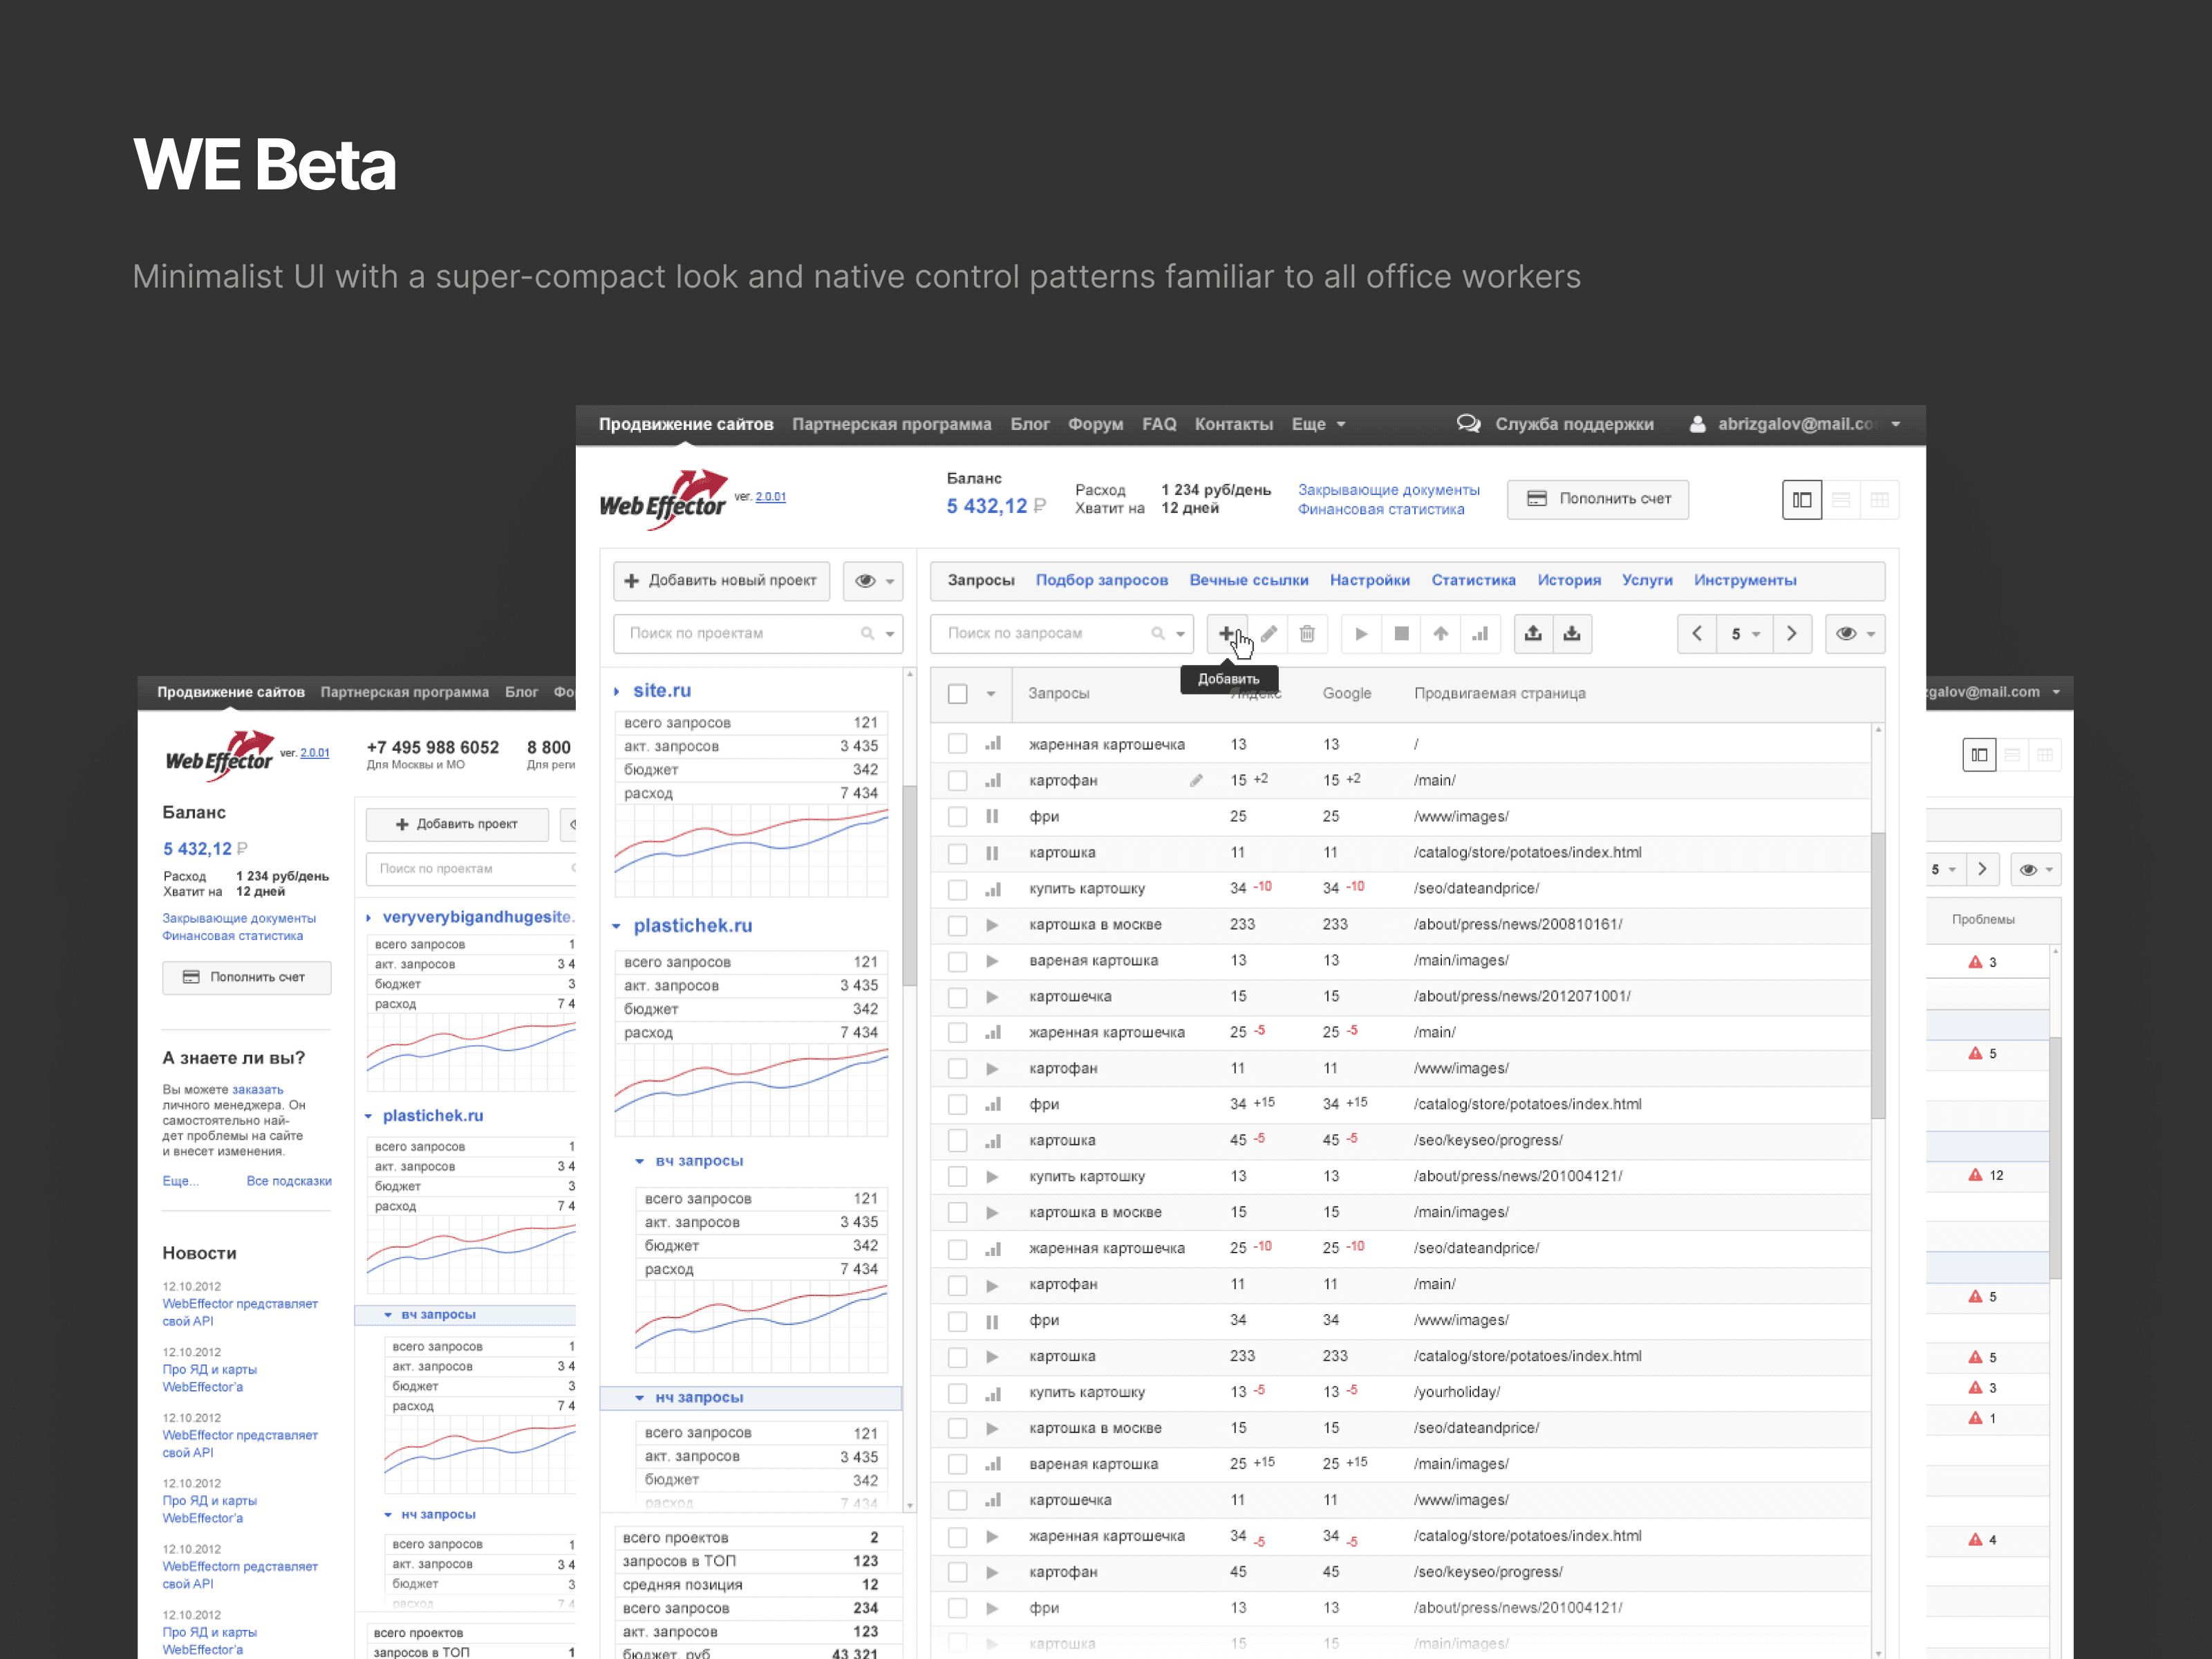The width and height of the screenshot is (2212, 1659).
Task: Click the download import icon
Action: pos(1572,633)
